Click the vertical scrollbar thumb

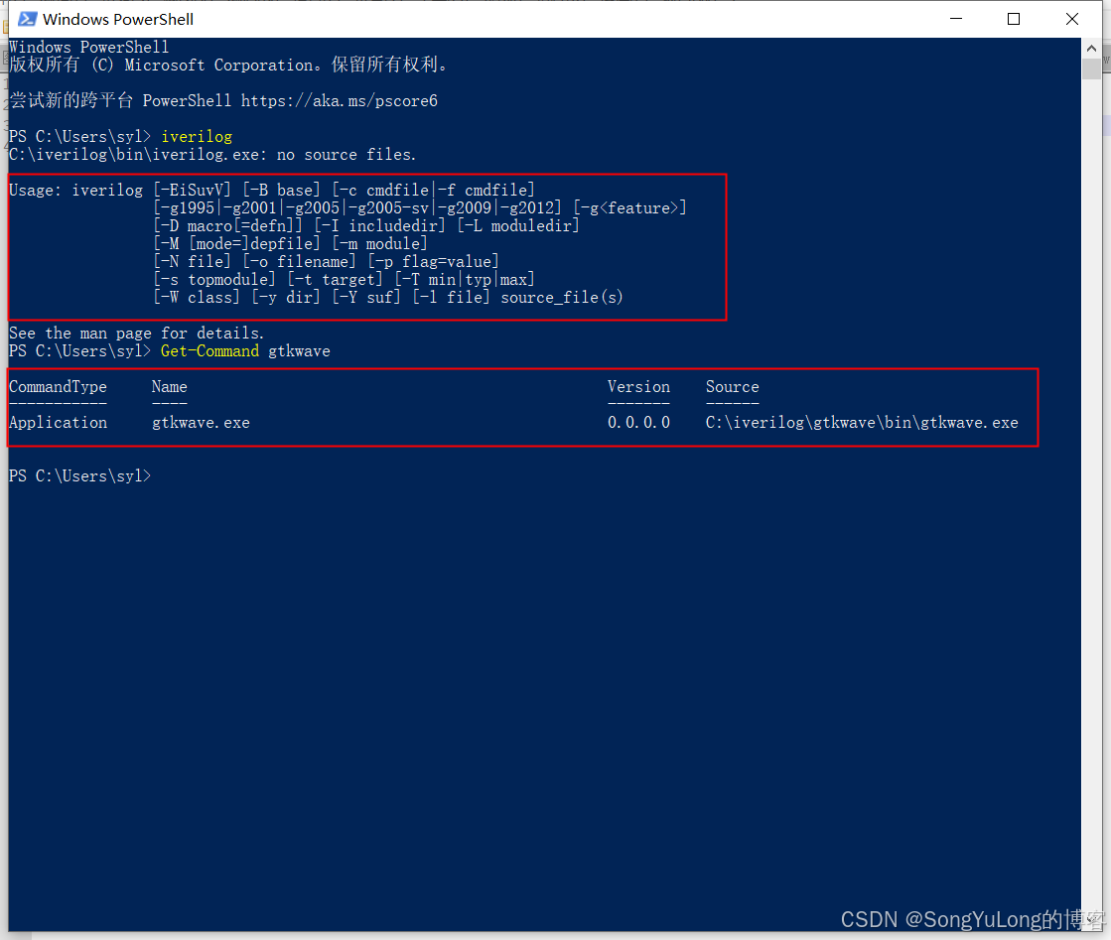[x=1091, y=68]
